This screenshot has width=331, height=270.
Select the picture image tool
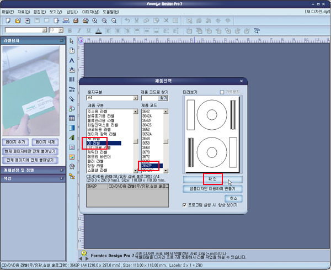[x=72, y=157]
